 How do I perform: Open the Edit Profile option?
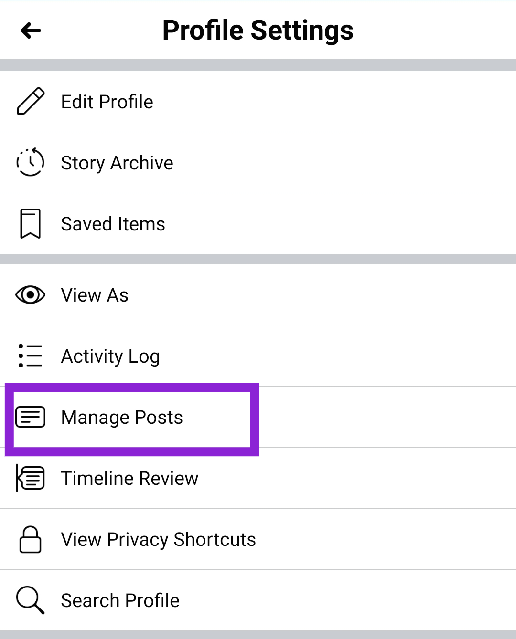pyautogui.click(x=107, y=101)
